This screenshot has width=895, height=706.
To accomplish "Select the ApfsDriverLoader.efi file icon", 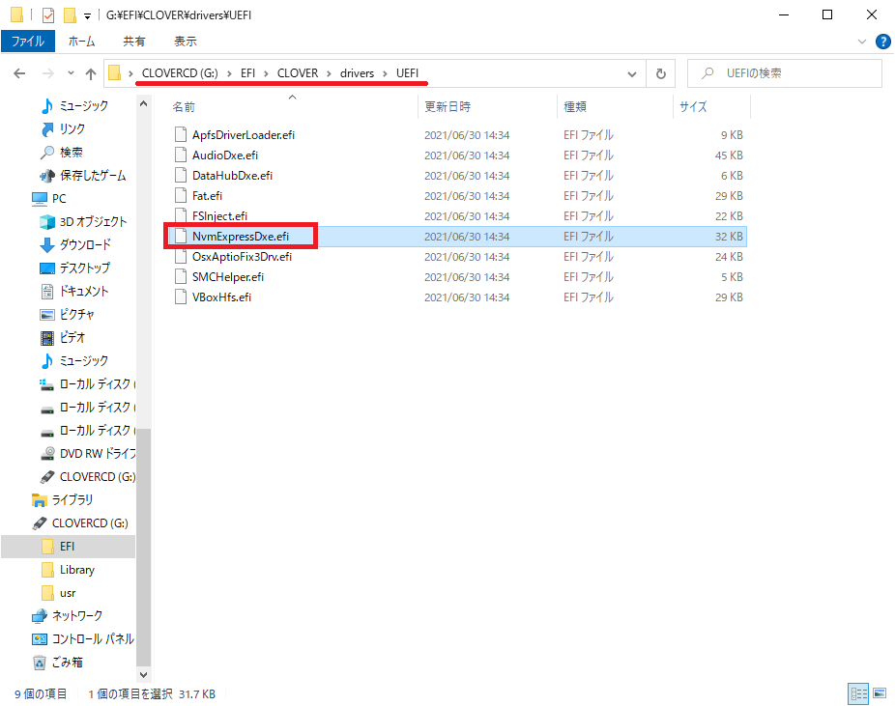I will tap(179, 135).
